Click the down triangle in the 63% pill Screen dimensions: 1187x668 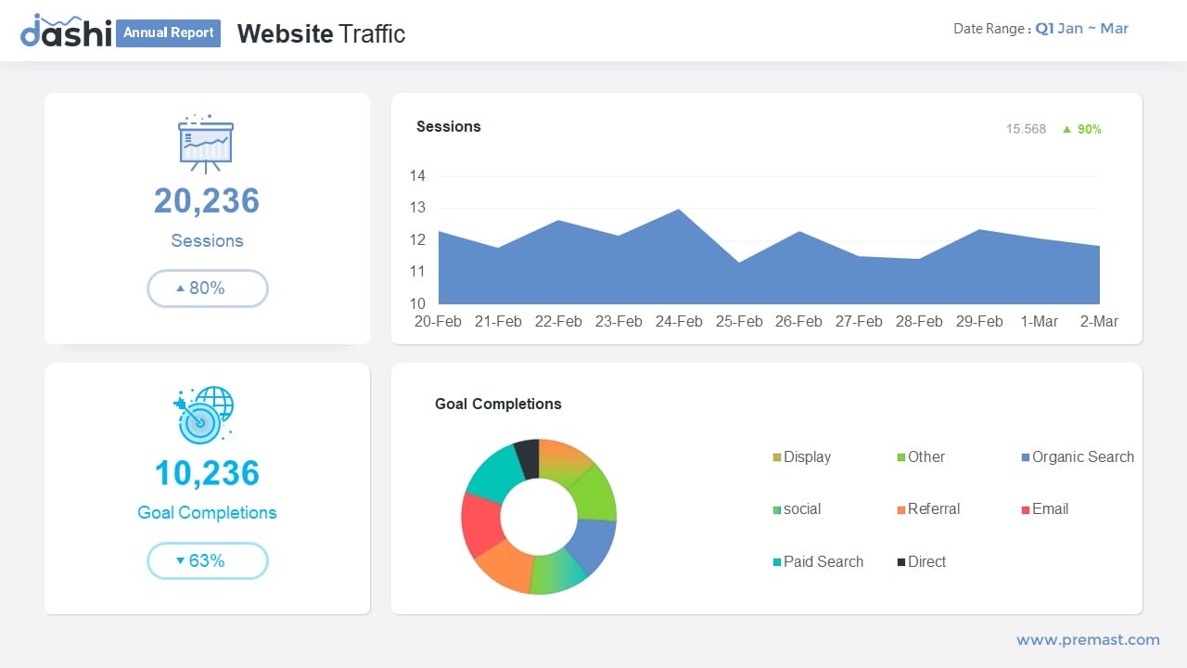180,561
